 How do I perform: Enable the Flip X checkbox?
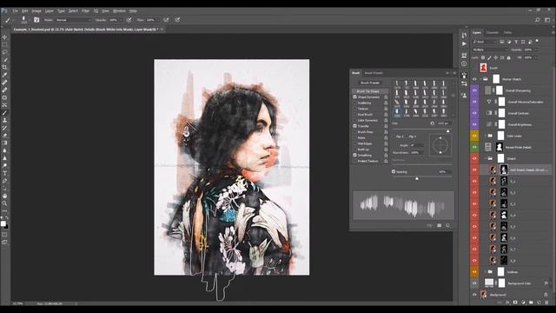point(394,137)
